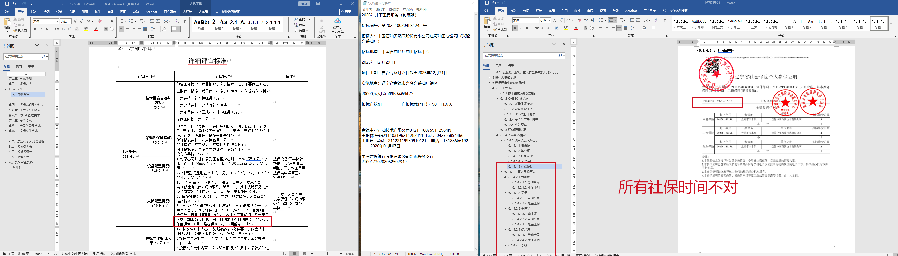
Task: Collapse 6.1.4.2 主要人员简历表 tree node
Action: click(x=501, y=172)
